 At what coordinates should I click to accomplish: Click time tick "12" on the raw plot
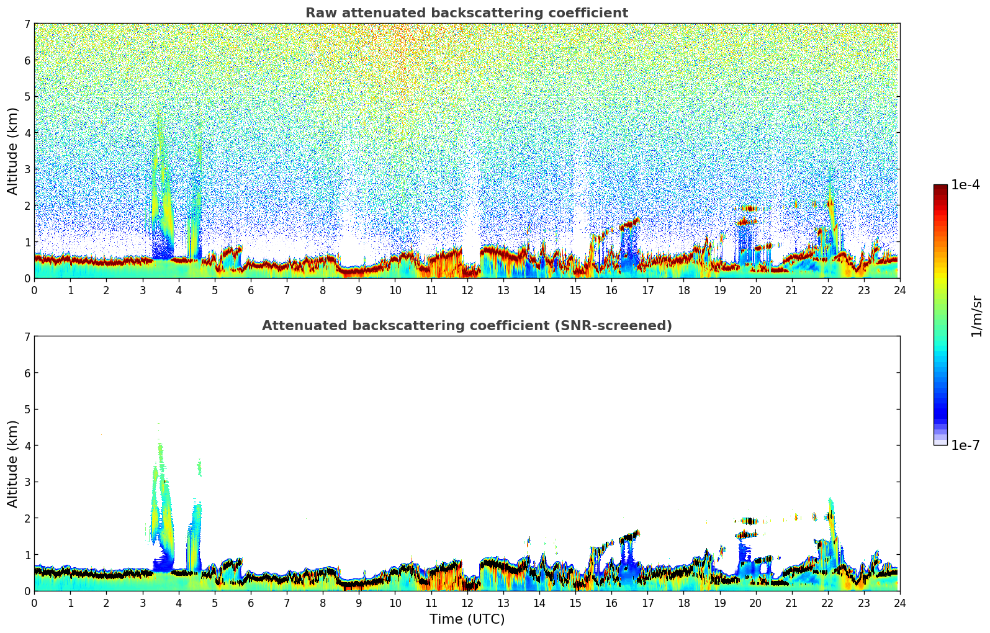coord(467,290)
